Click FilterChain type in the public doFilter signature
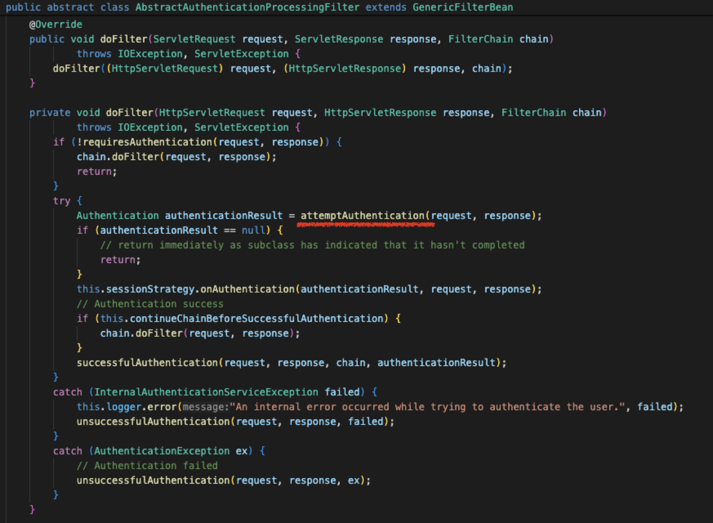 [481, 39]
